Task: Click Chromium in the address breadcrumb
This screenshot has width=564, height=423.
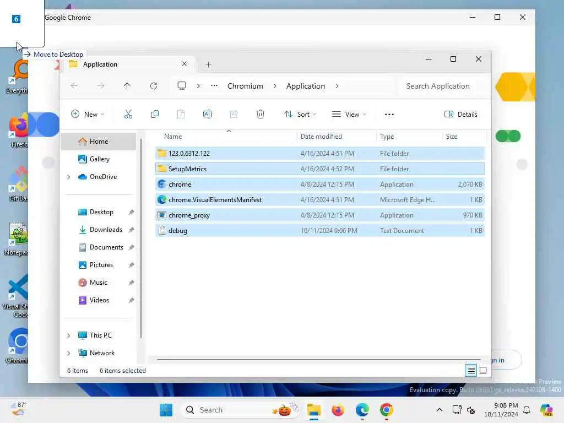Action: pyautogui.click(x=245, y=86)
